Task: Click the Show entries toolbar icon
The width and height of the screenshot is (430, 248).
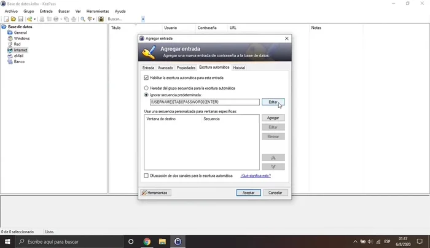Action: (90, 19)
